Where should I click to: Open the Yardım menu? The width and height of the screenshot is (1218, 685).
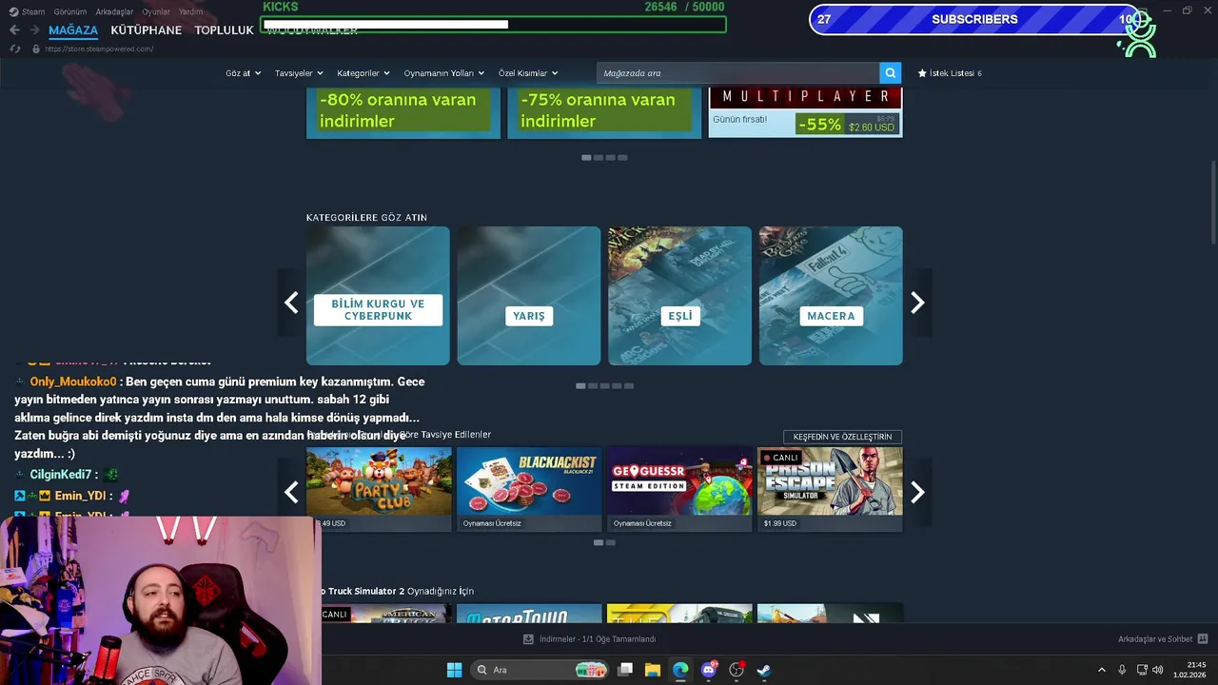pyautogui.click(x=190, y=11)
